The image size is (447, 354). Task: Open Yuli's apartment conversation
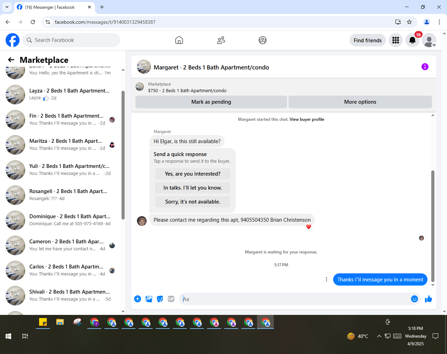[x=61, y=170]
